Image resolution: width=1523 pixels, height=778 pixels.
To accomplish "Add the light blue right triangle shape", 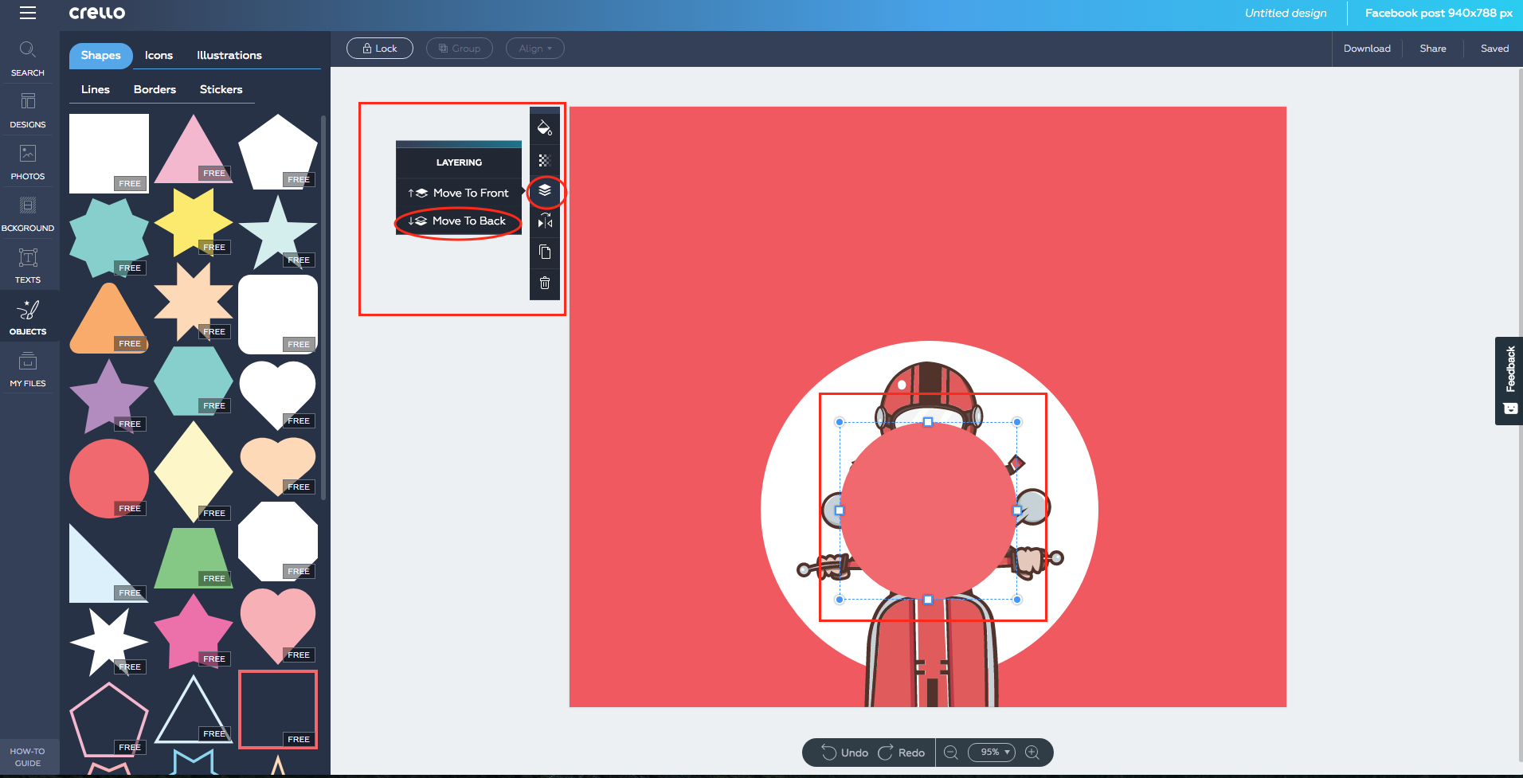I will [109, 563].
